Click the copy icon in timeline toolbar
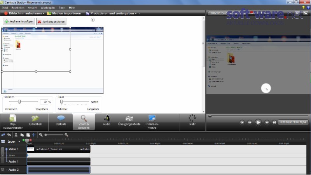311x175 pixels. pos(22,135)
